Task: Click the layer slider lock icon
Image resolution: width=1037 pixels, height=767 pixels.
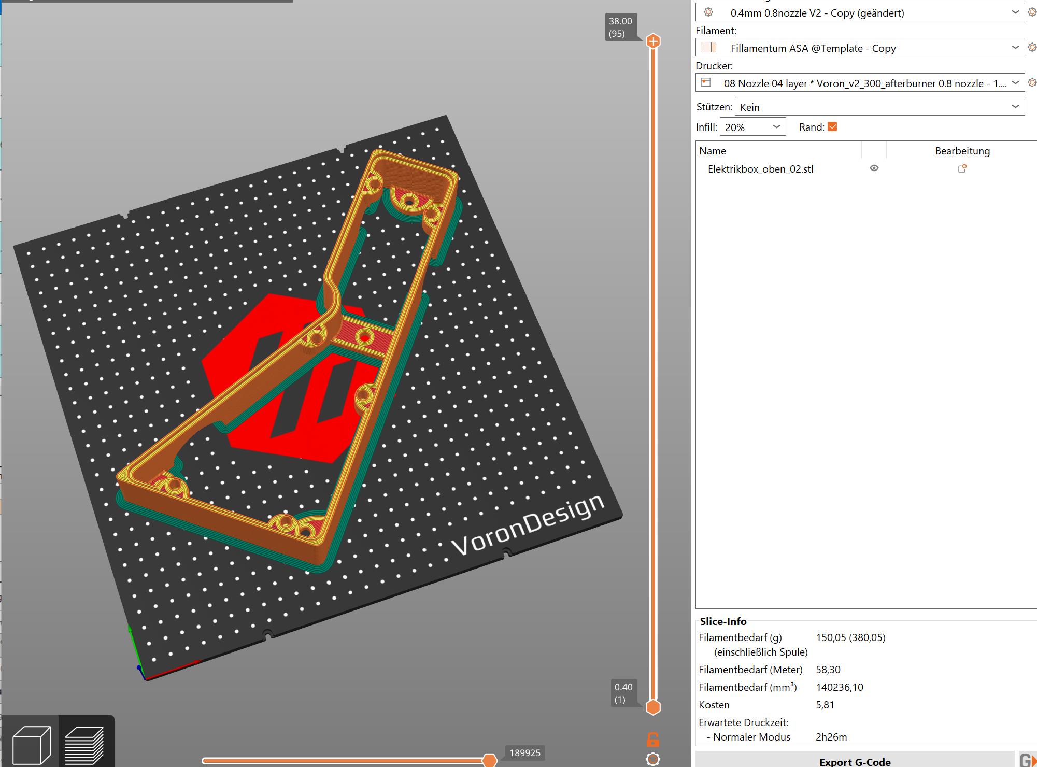Action: [x=653, y=739]
